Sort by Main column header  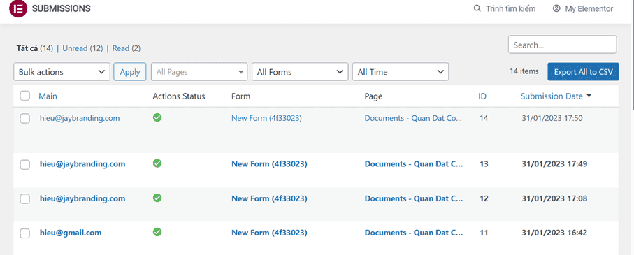click(x=48, y=96)
